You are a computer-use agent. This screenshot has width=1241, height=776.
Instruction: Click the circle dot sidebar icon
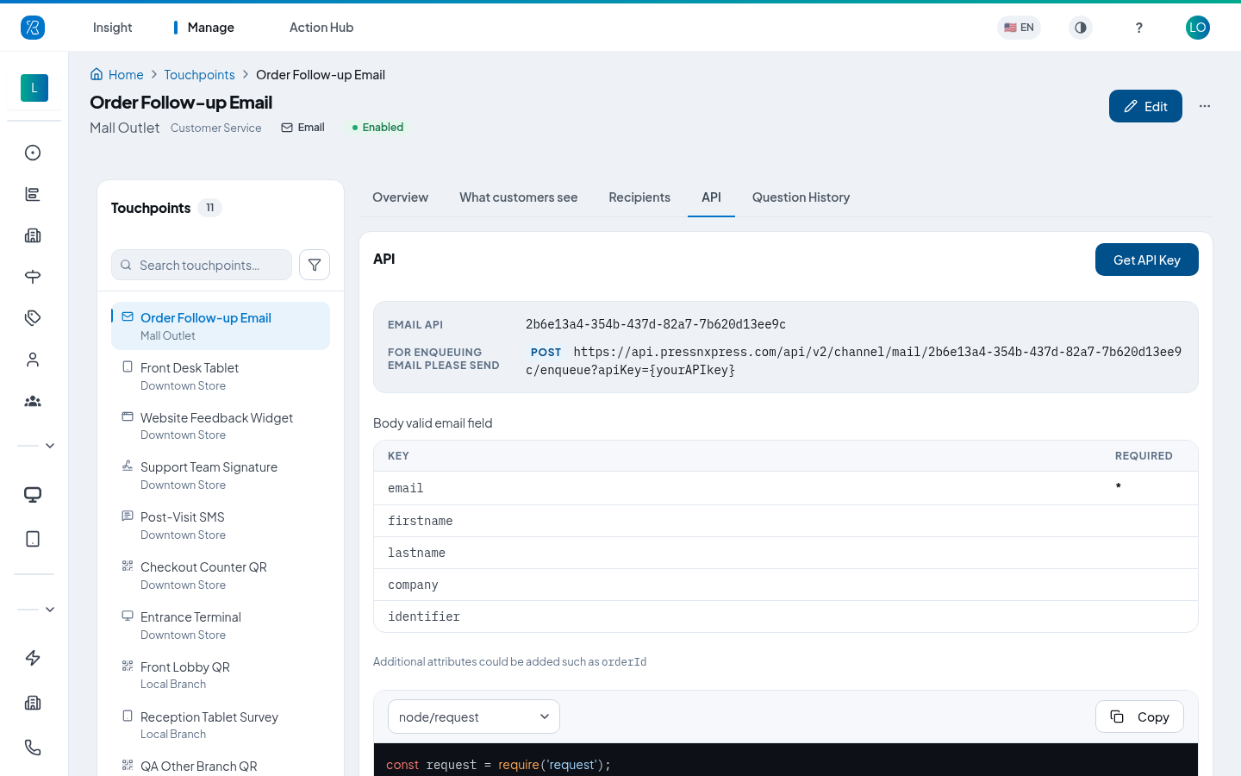click(x=33, y=153)
